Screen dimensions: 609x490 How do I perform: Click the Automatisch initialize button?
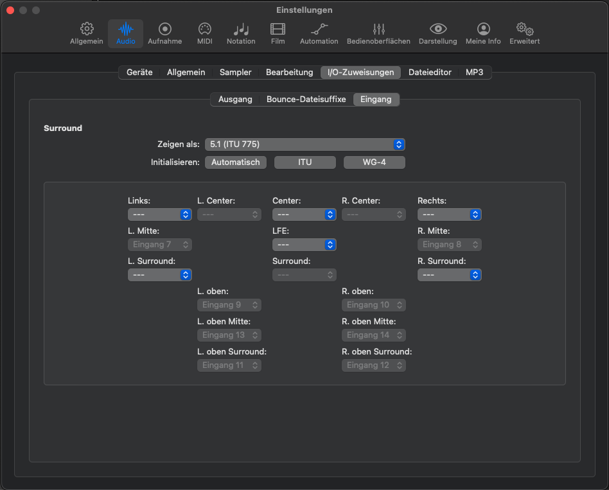point(235,162)
